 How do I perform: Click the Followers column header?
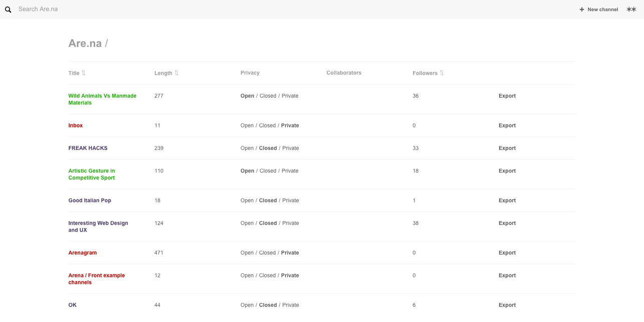point(425,73)
